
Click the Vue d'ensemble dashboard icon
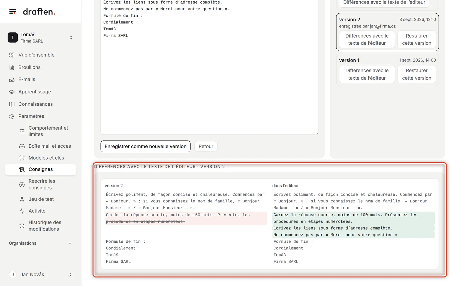[12, 55]
